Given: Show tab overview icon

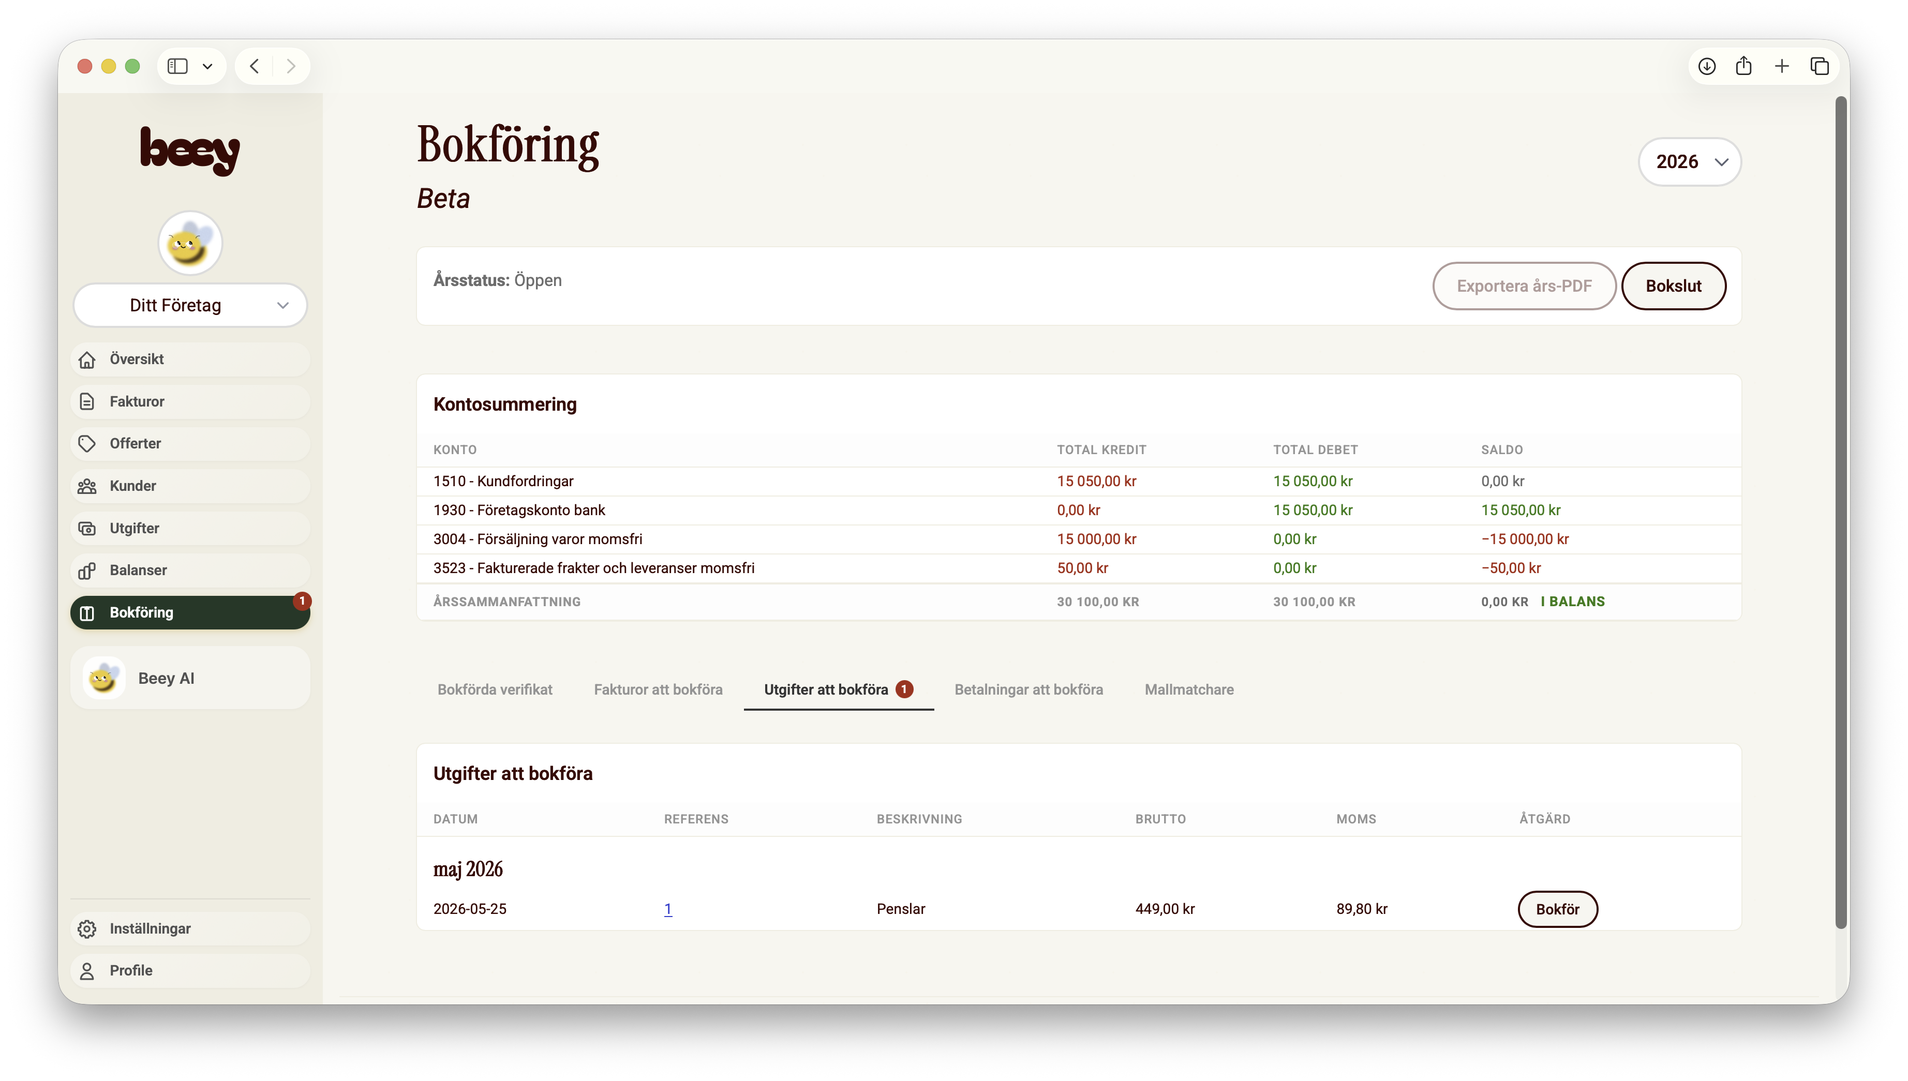Looking at the screenshot, I should click(x=1820, y=66).
